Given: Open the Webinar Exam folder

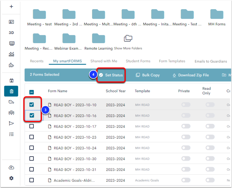Looking at the screenshot, I should 68,42.
